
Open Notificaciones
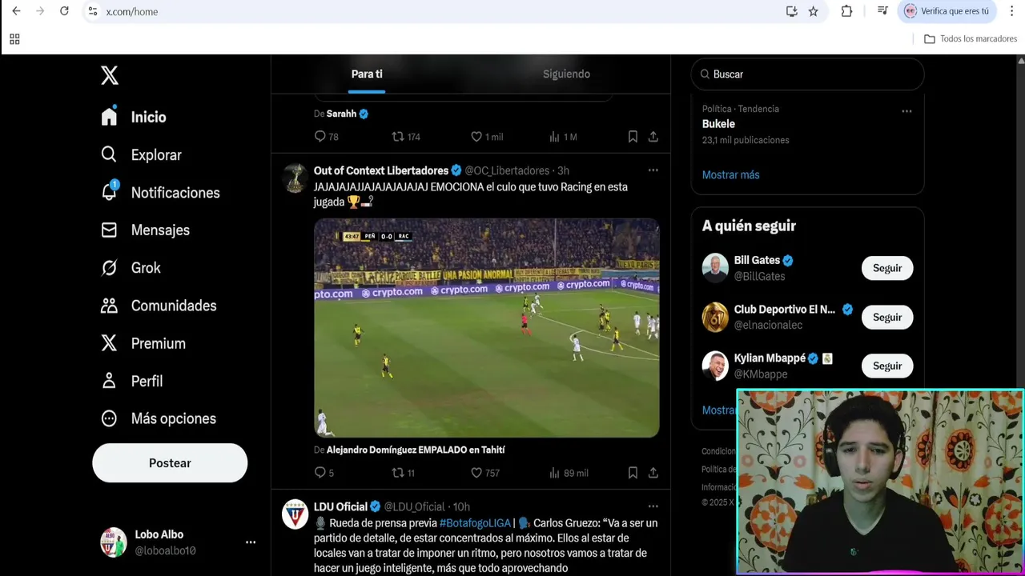click(160, 193)
